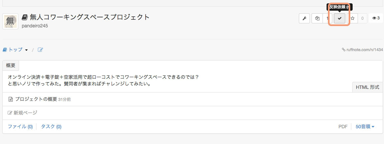The height and width of the screenshot is (144, 384).
Task: Click the copy/fork notebook icon
Action: coord(317,18)
